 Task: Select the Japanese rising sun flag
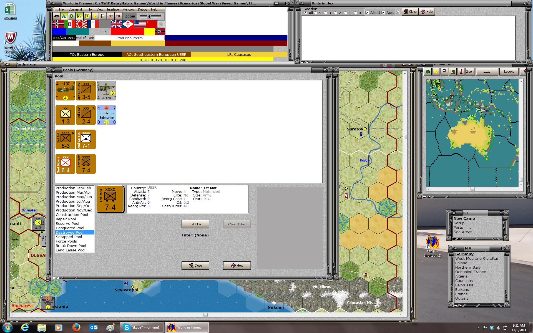tap(81, 24)
